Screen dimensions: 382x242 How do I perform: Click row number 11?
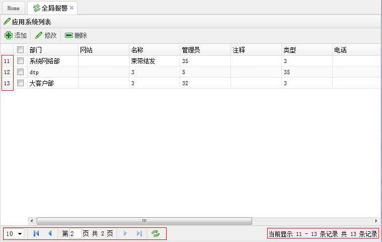[7, 61]
